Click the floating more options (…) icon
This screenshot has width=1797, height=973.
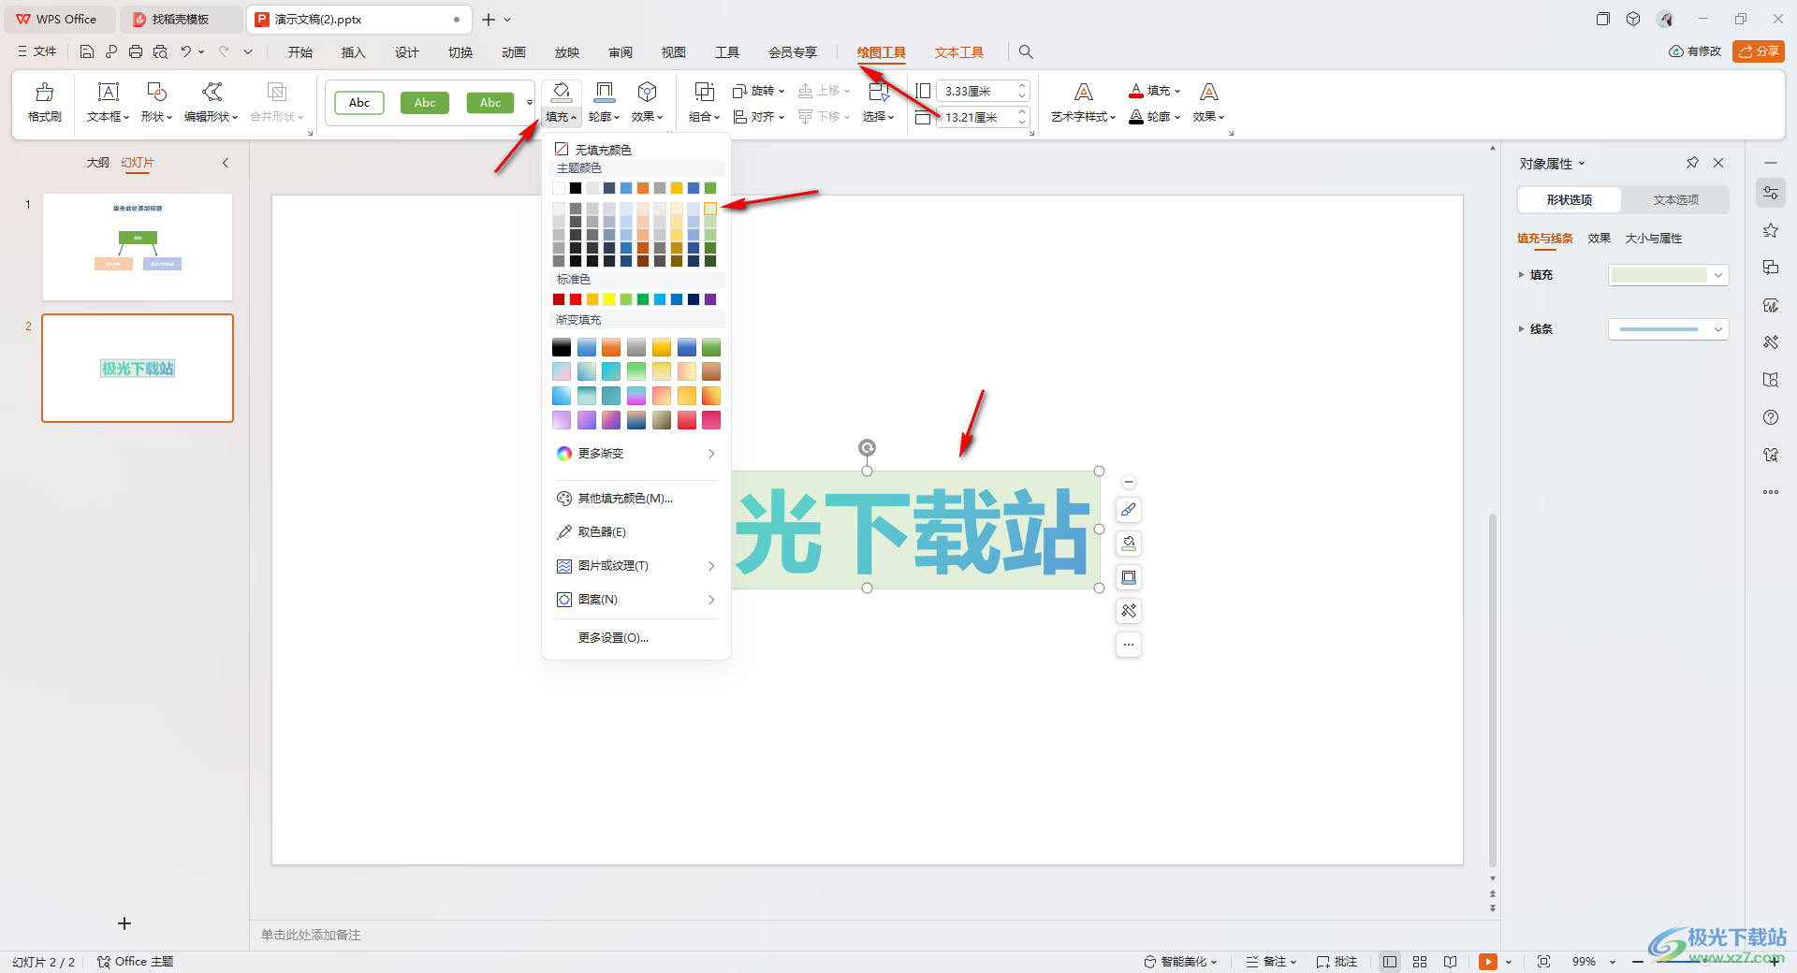pos(1129,645)
